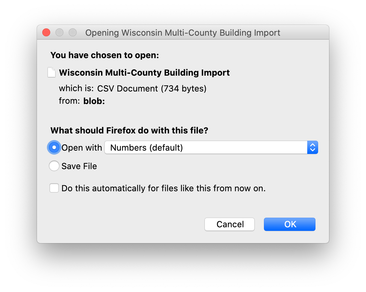Click the blob: source label
Image resolution: width=366 pixels, height=292 pixels.
(x=94, y=101)
